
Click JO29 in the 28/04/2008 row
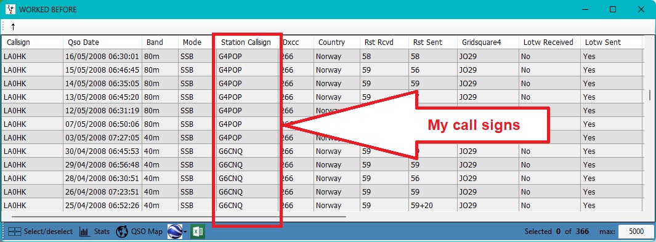487,179
